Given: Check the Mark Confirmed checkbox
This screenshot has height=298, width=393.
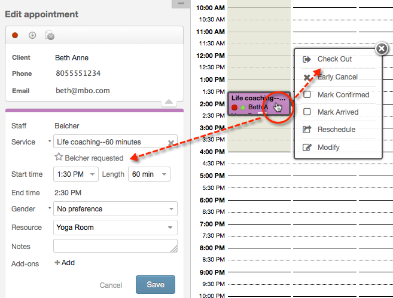Looking at the screenshot, I should click(307, 95).
